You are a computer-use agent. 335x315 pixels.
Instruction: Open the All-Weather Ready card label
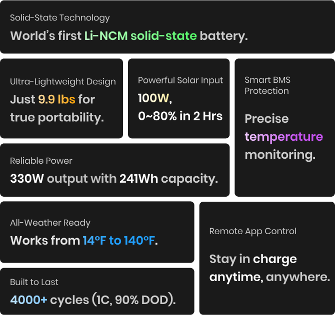tap(50, 223)
